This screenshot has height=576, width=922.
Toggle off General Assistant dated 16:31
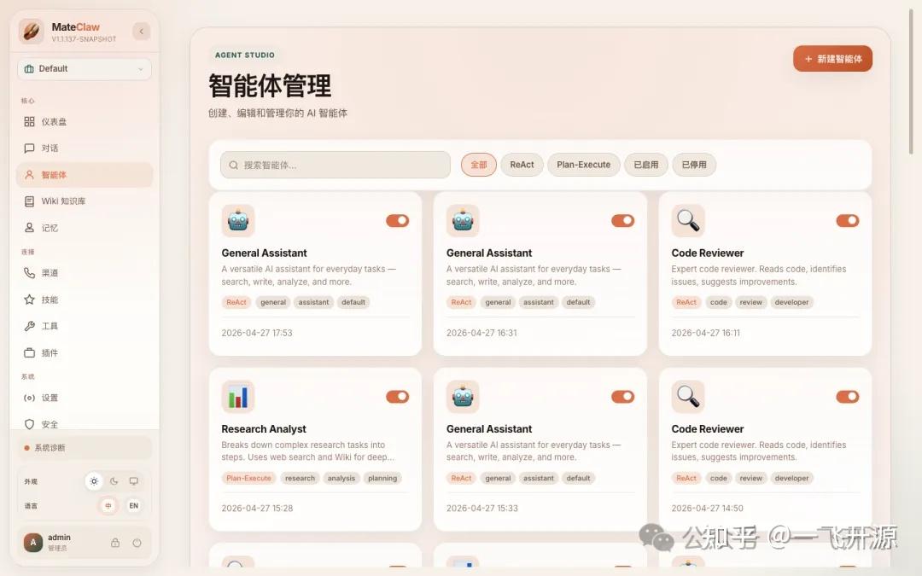coord(622,220)
